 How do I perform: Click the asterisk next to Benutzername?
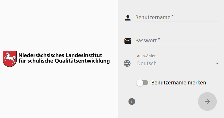(x=172, y=16)
